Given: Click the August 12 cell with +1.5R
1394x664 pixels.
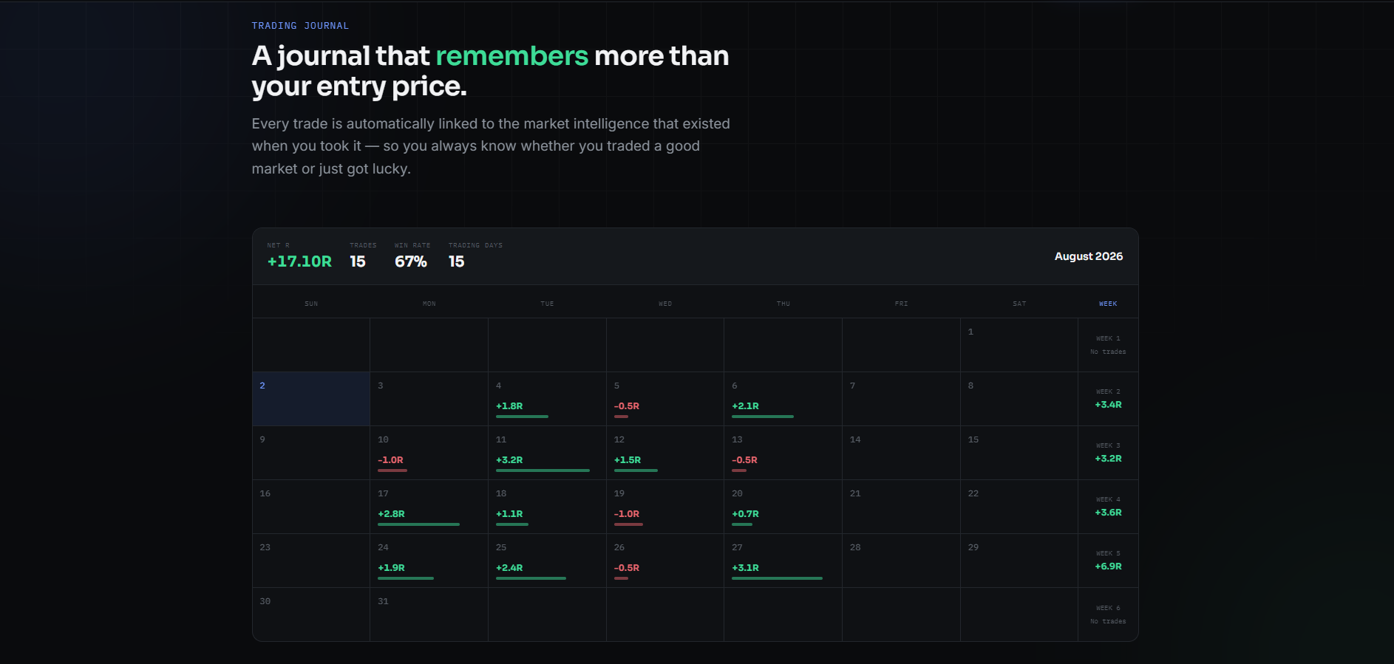Looking at the screenshot, I should pos(665,453).
